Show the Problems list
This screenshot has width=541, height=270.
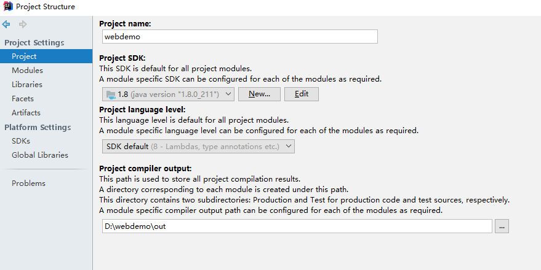pyautogui.click(x=28, y=183)
